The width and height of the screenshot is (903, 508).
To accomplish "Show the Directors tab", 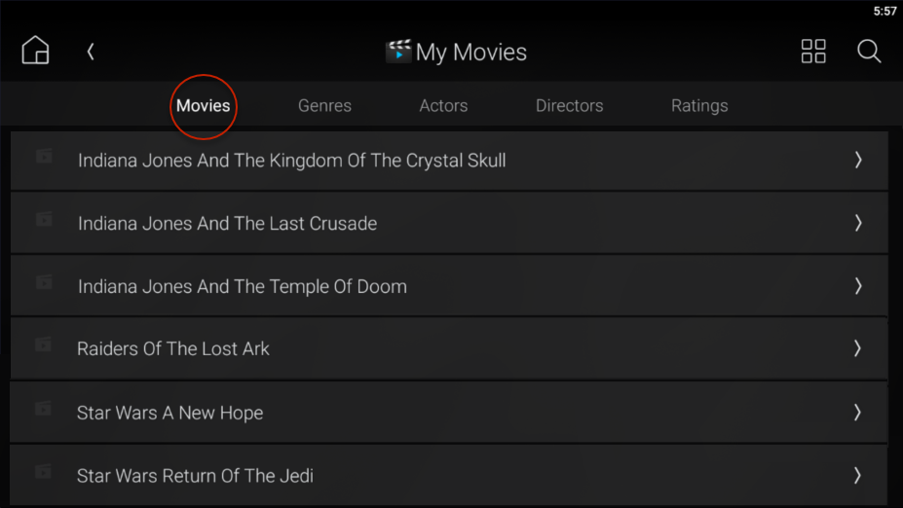I will [570, 106].
